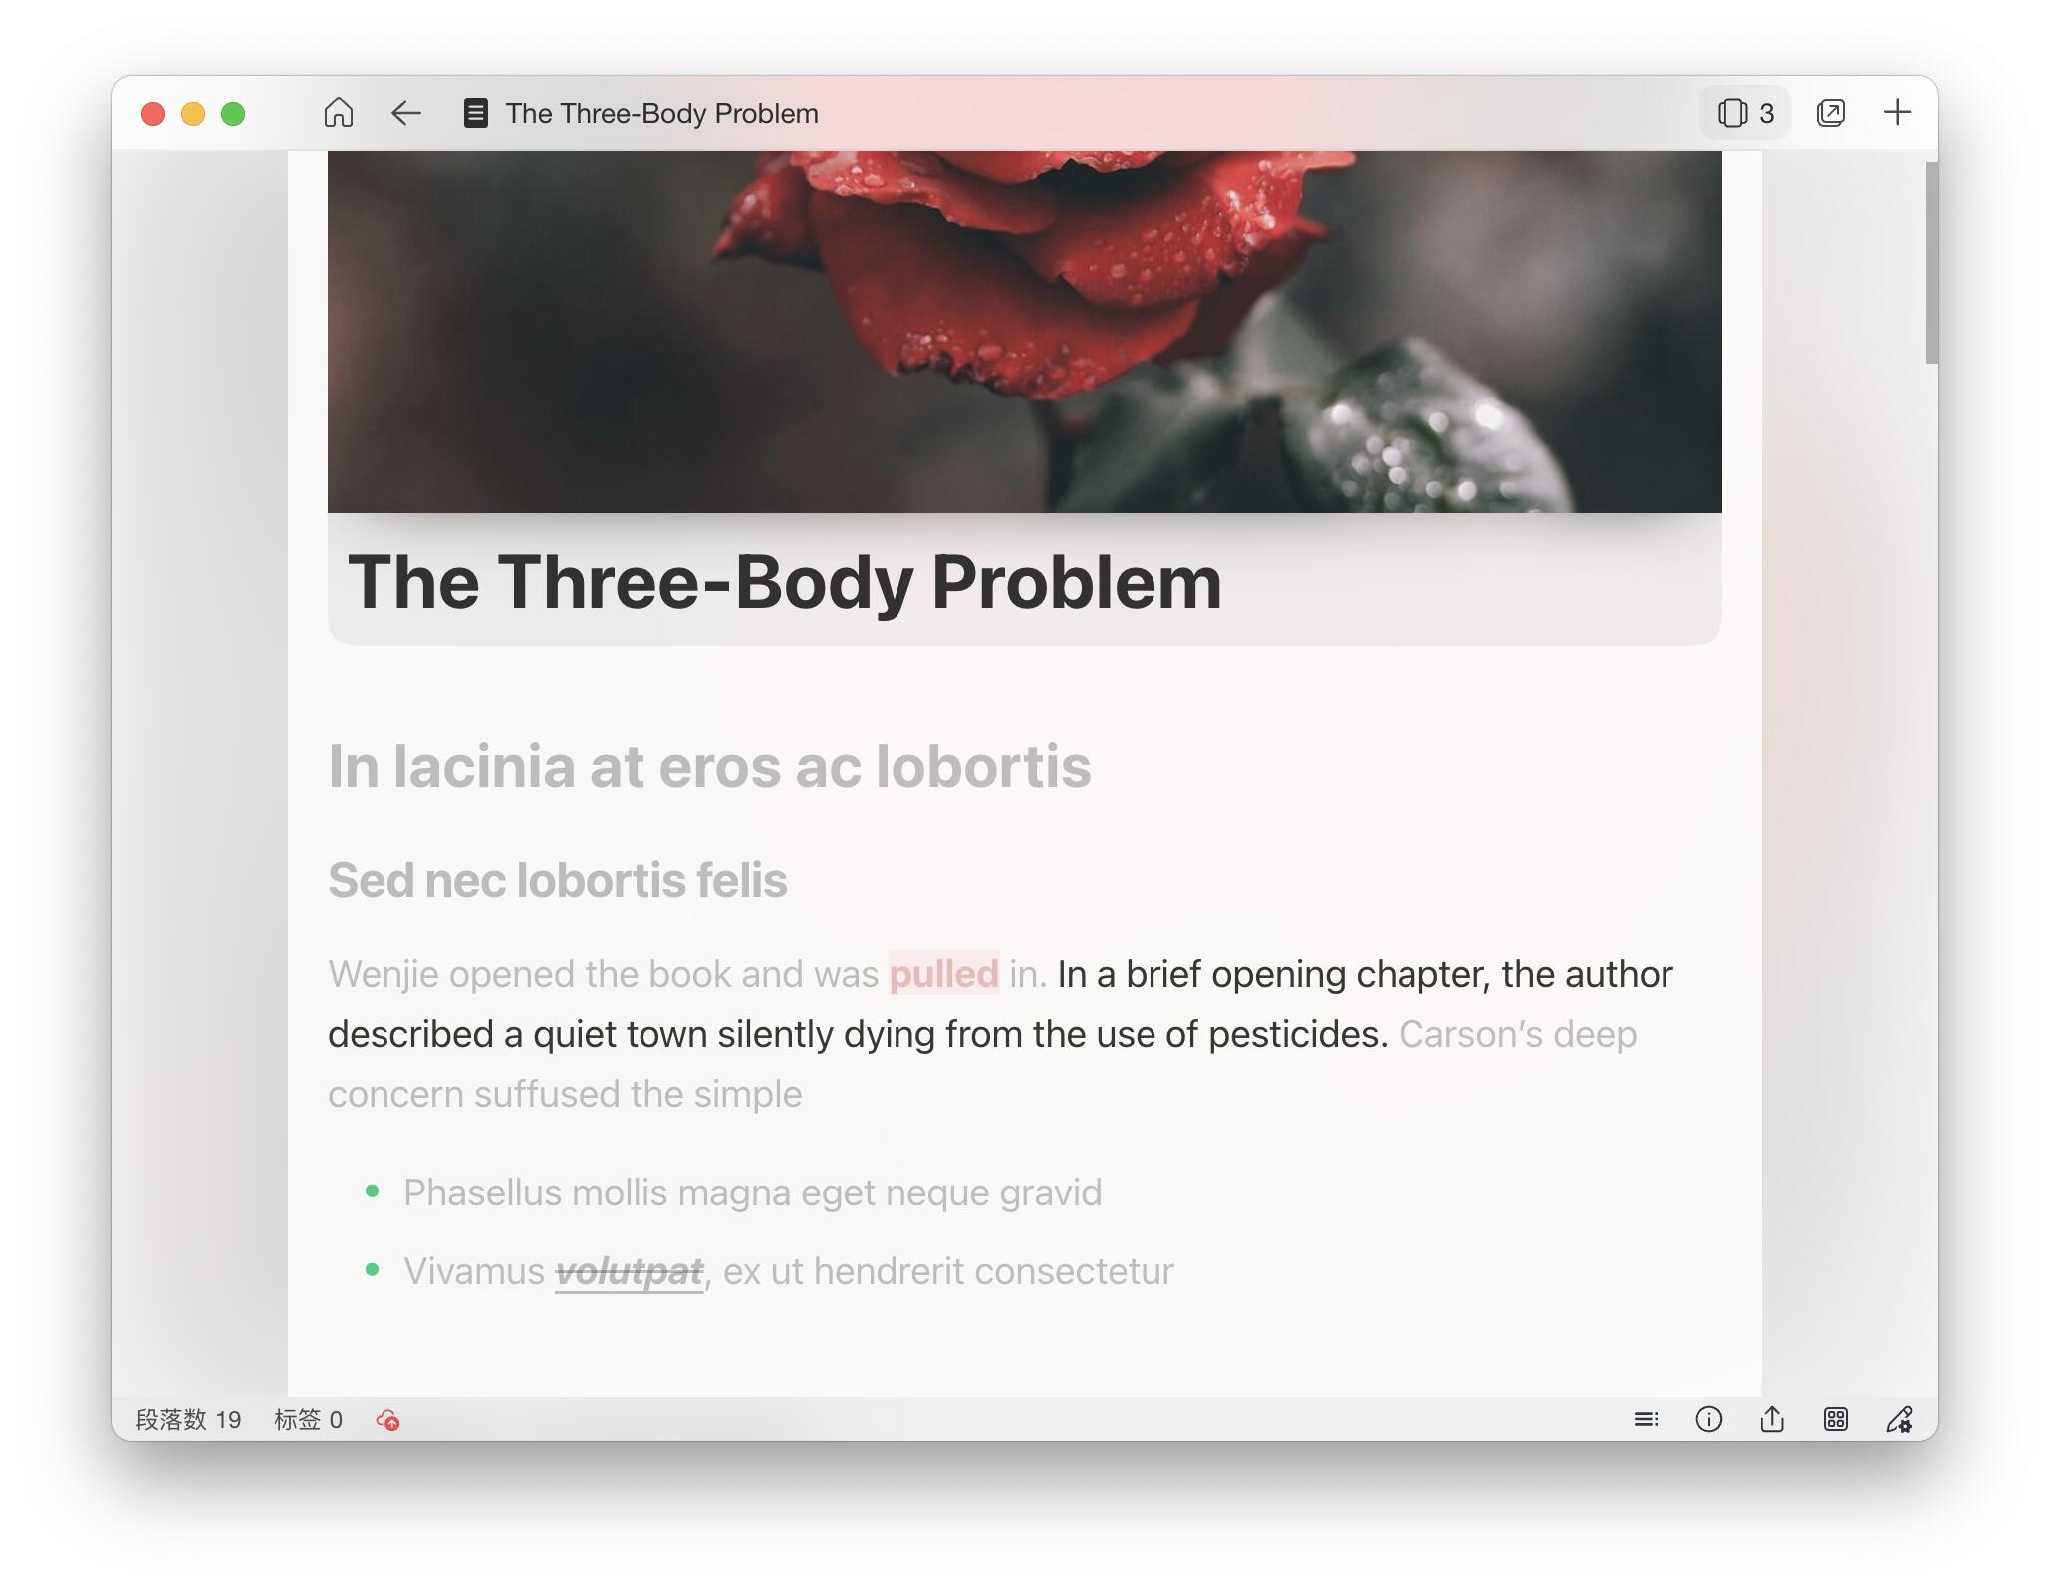Click the red cloud sync icon
The width and height of the screenshot is (2050, 1588).
coord(388,1420)
